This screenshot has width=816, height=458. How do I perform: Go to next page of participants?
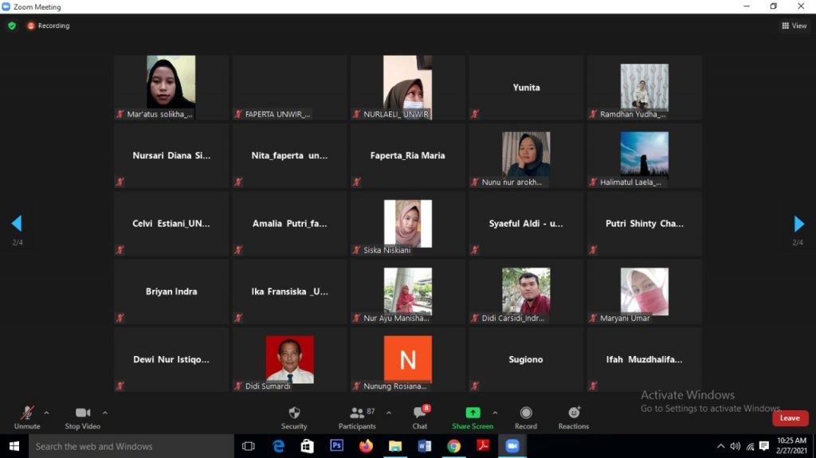pos(798,224)
